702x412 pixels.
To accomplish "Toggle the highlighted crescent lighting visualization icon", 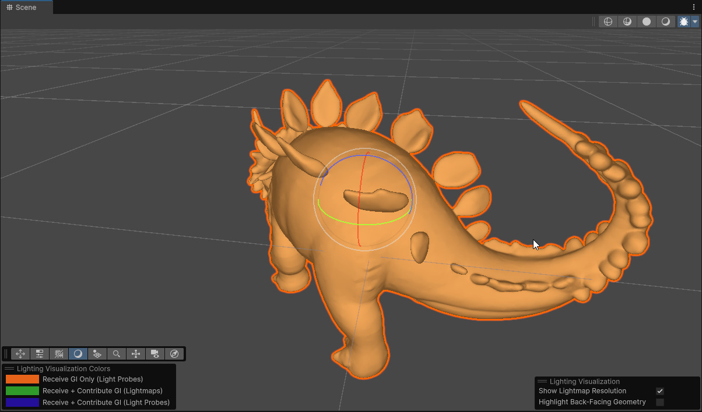I will 78,354.
